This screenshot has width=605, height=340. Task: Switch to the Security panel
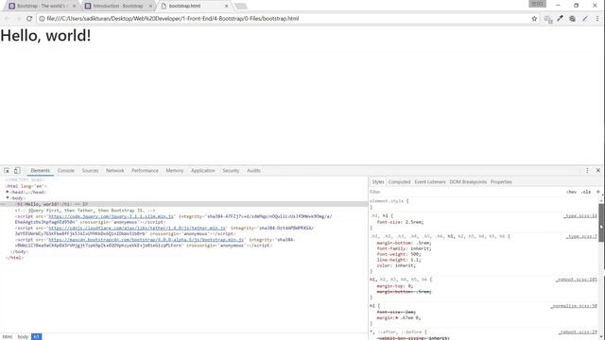pos(231,170)
